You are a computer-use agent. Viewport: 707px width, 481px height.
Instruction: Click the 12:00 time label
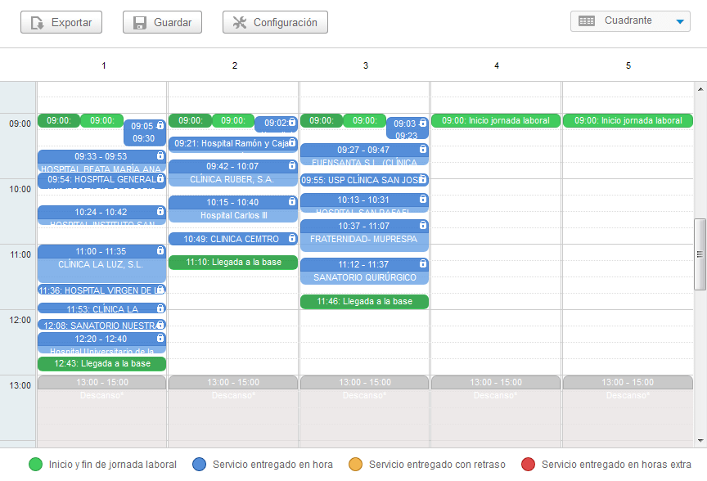[20, 320]
